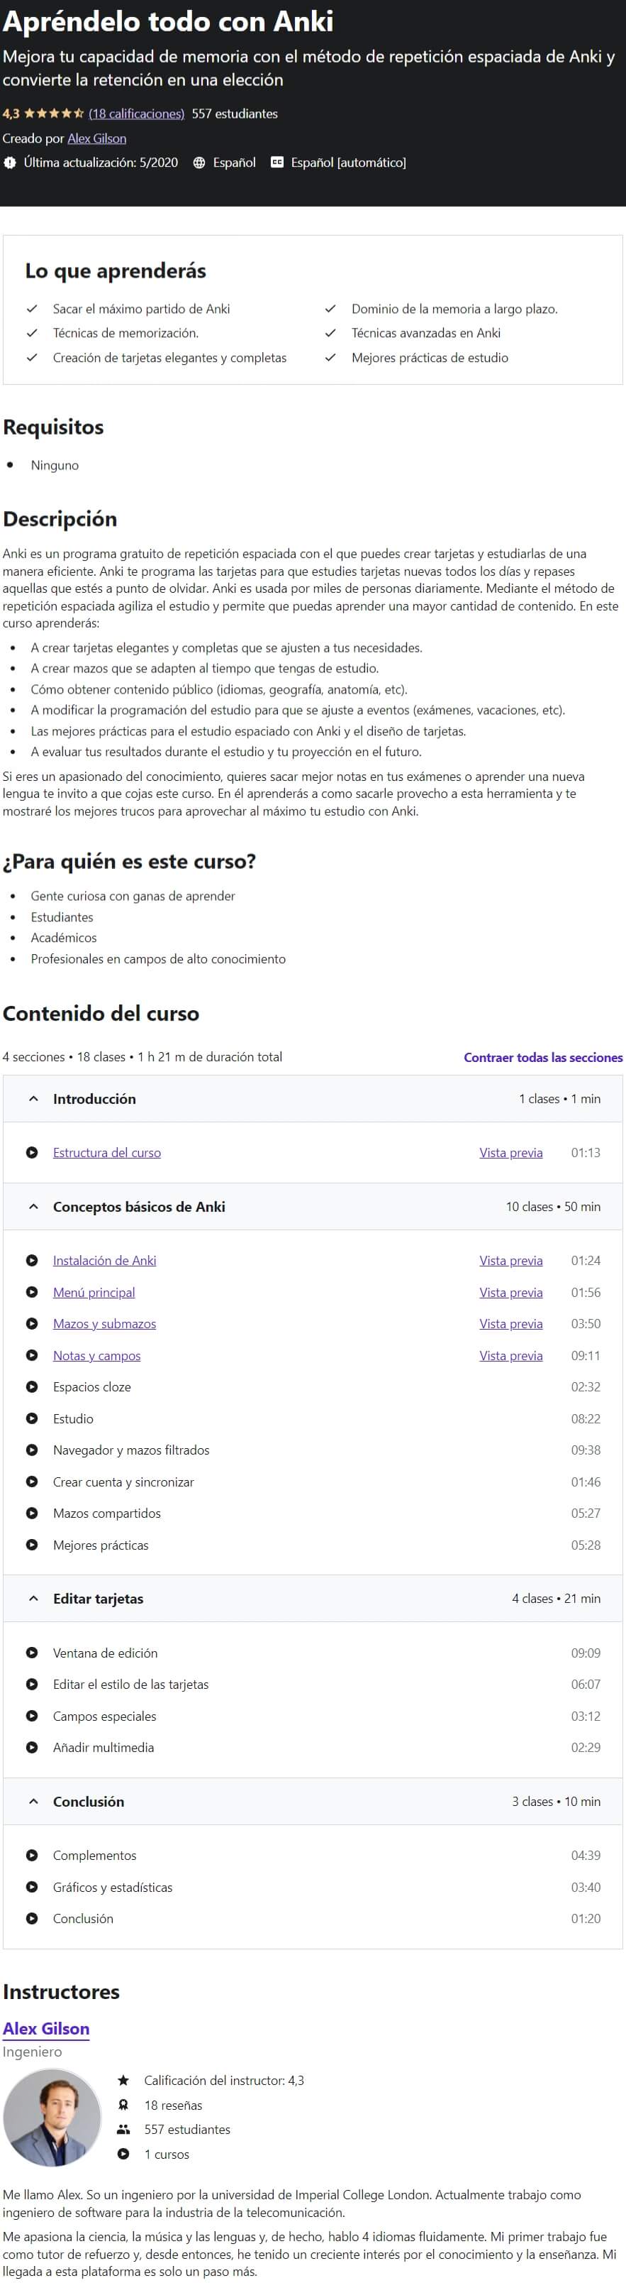Click the play icon beside Añadir multimedia
626x2283 pixels.
[32, 1748]
